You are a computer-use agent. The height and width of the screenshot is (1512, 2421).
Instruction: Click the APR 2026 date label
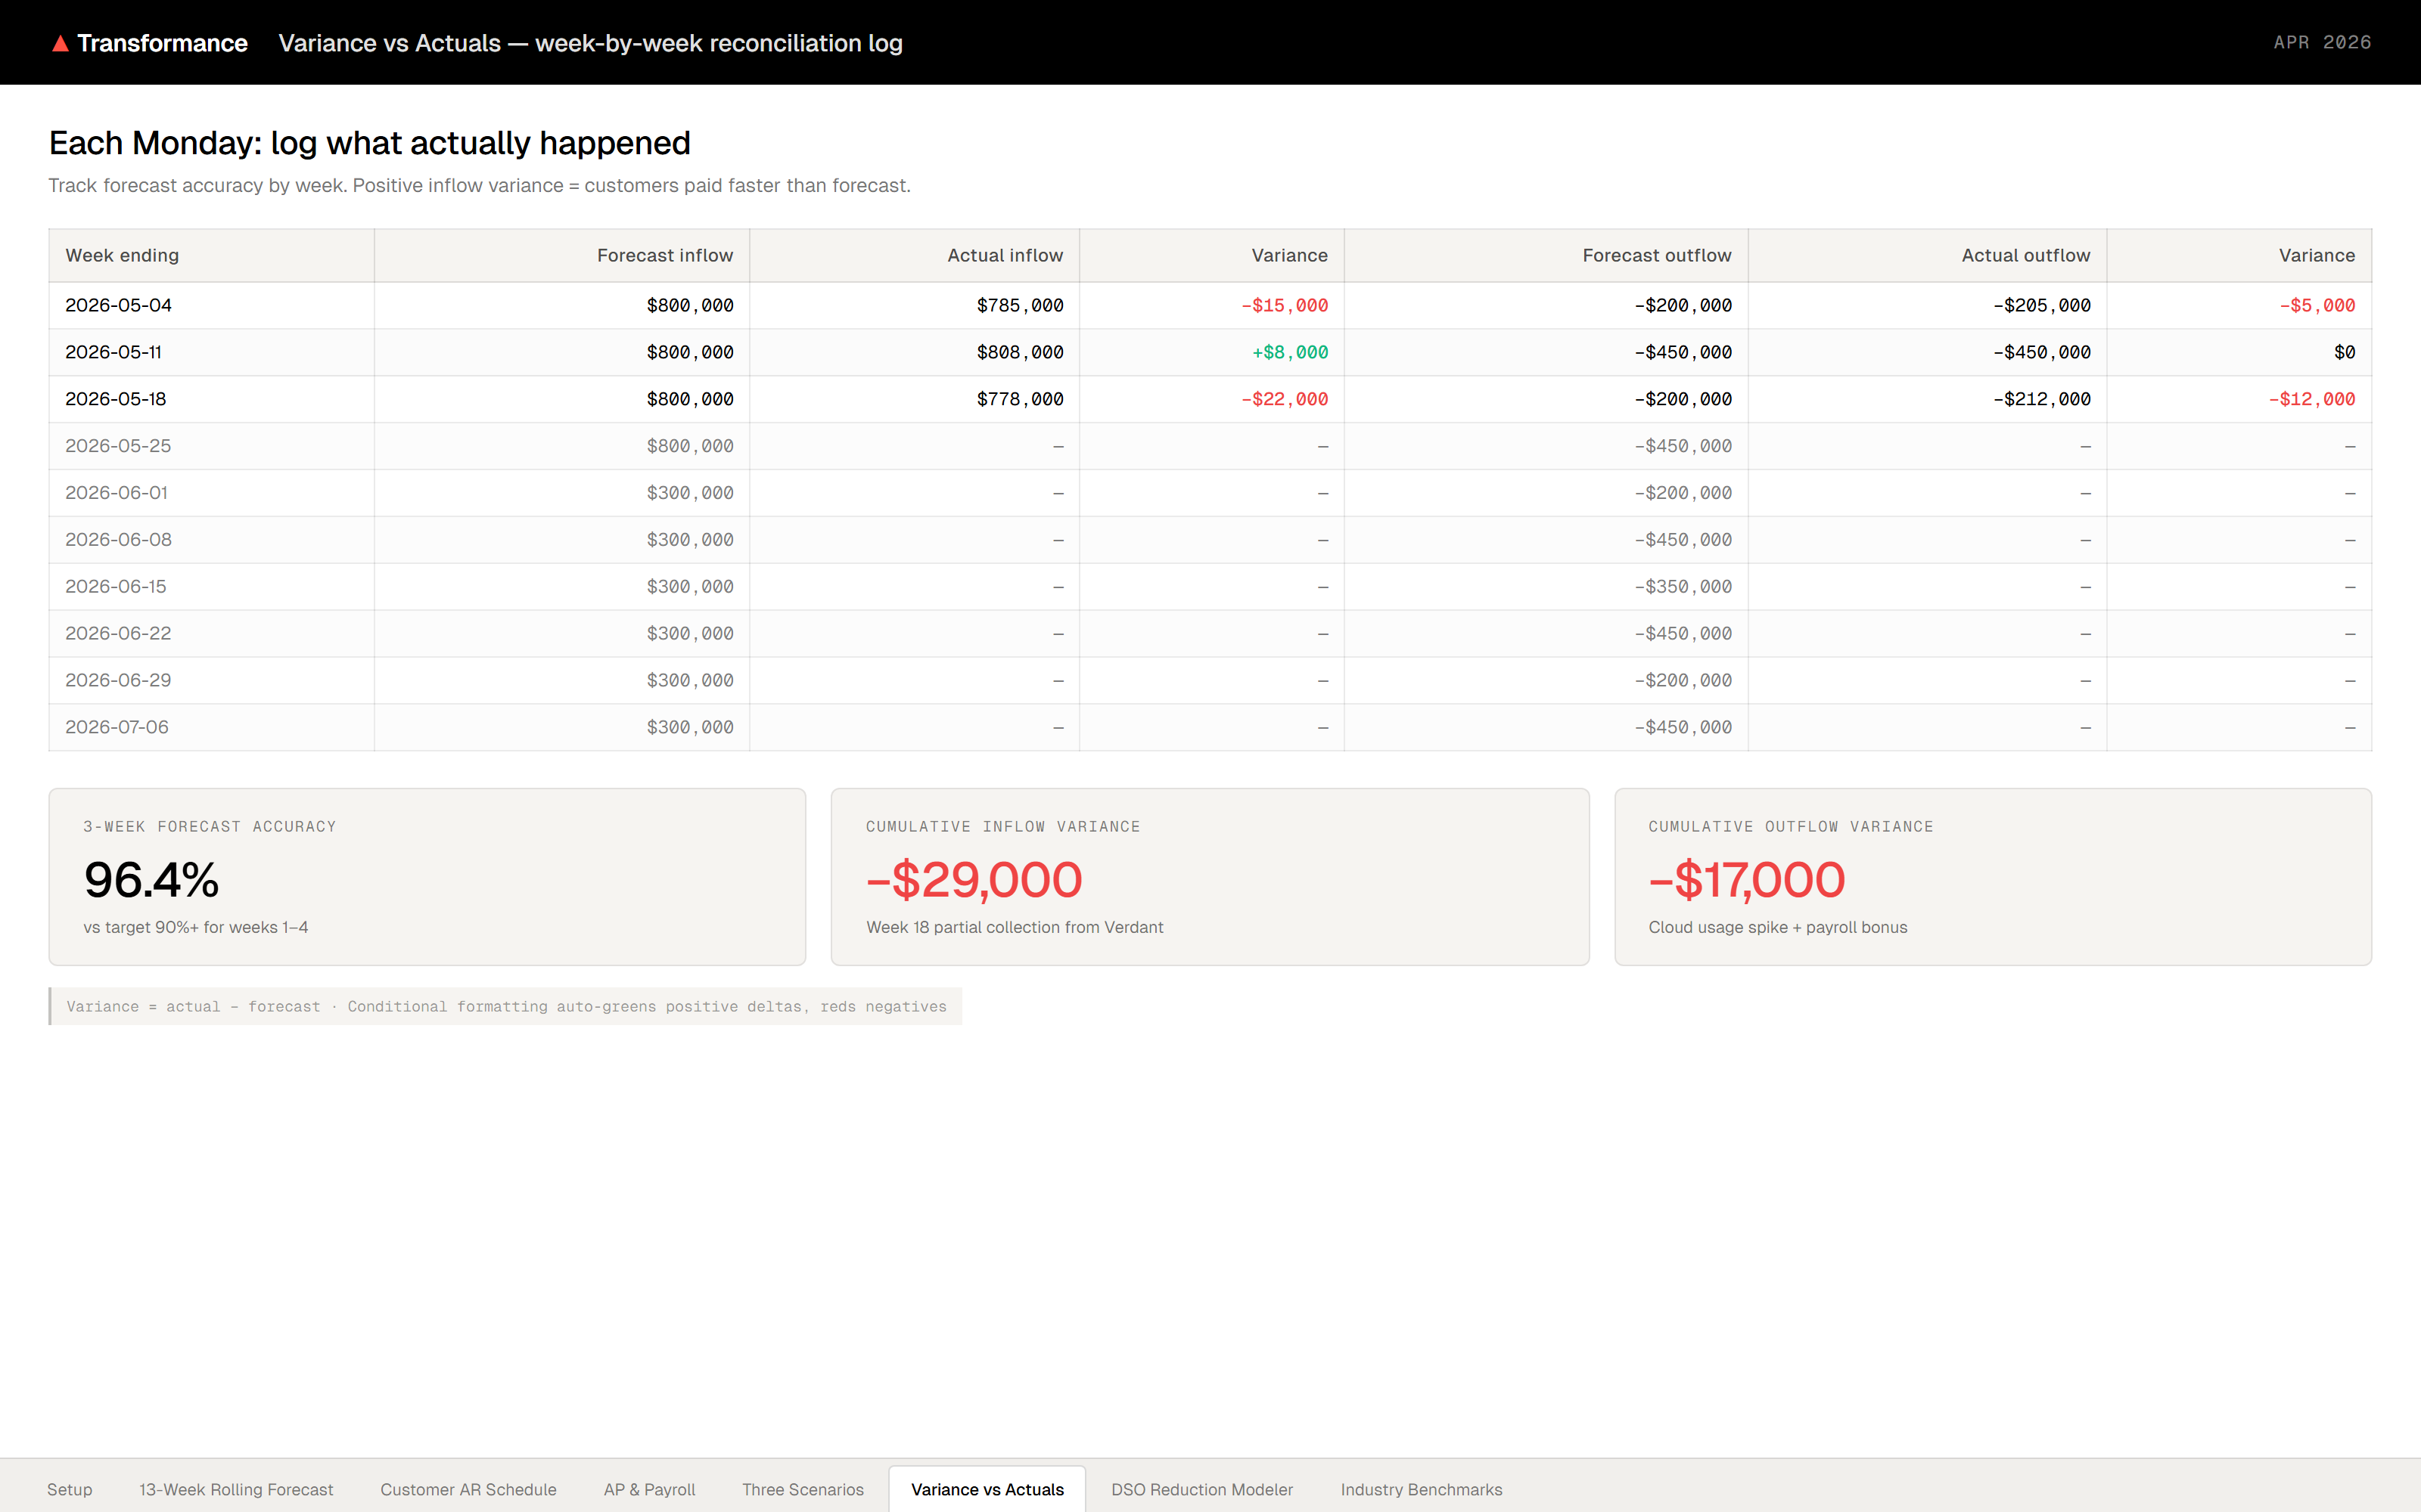pyautogui.click(x=2321, y=42)
